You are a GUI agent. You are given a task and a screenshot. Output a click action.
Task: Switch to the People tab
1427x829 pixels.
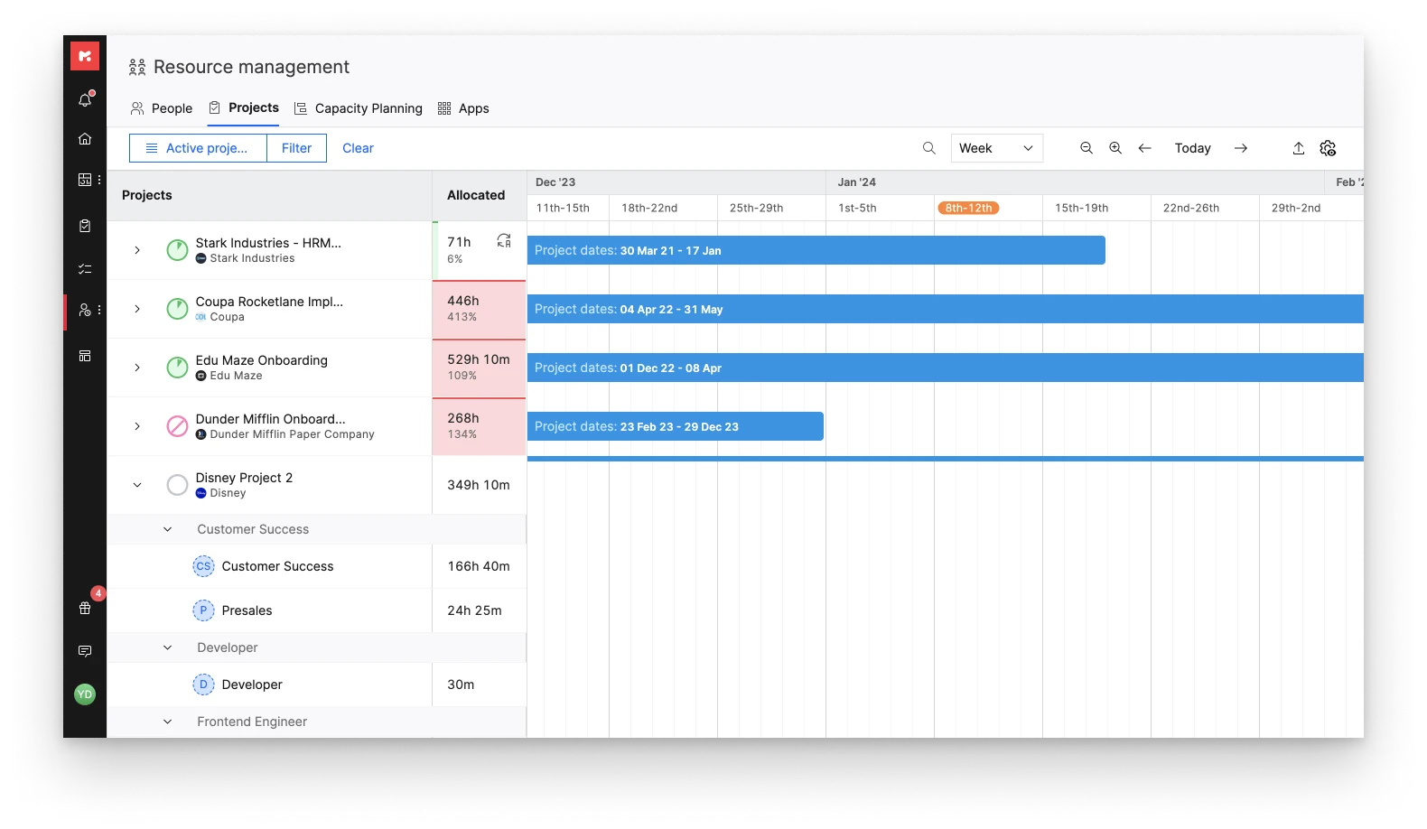pyautogui.click(x=162, y=108)
